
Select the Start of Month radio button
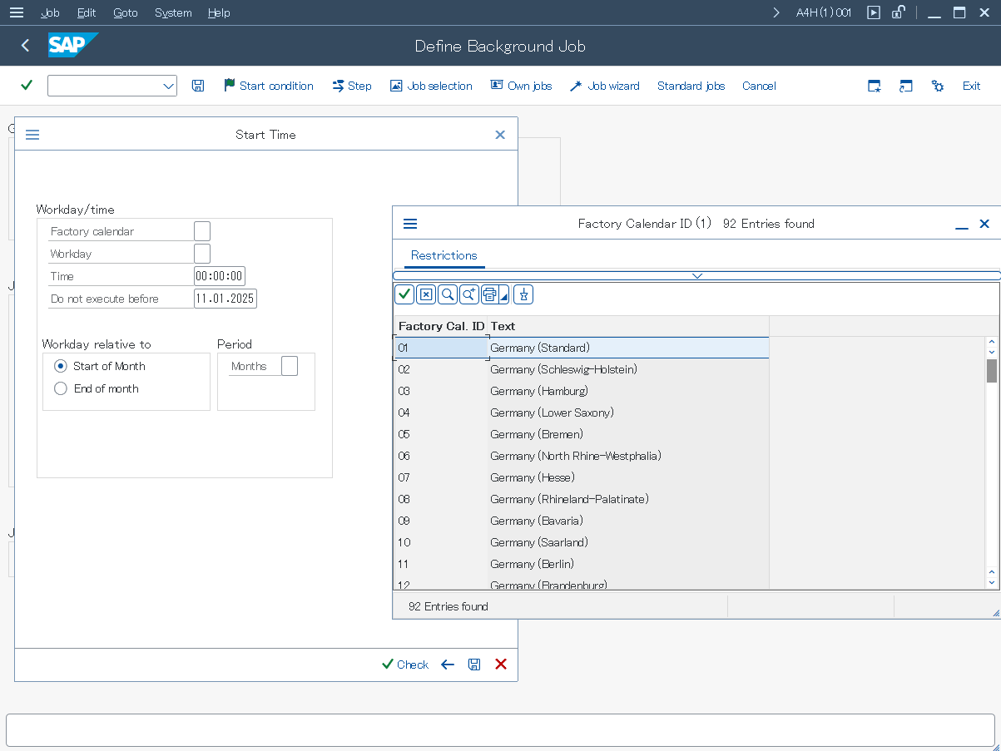point(61,366)
